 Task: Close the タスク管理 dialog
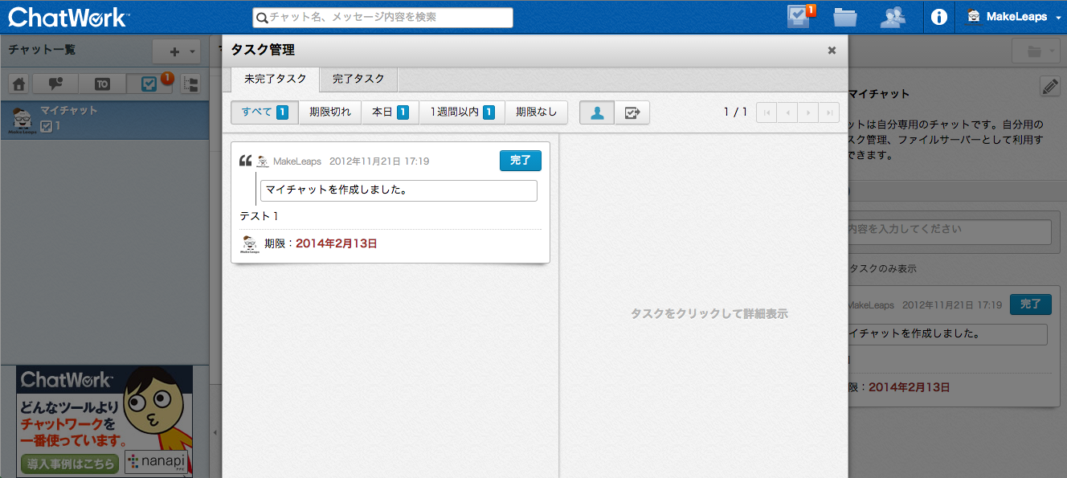[x=832, y=50]
